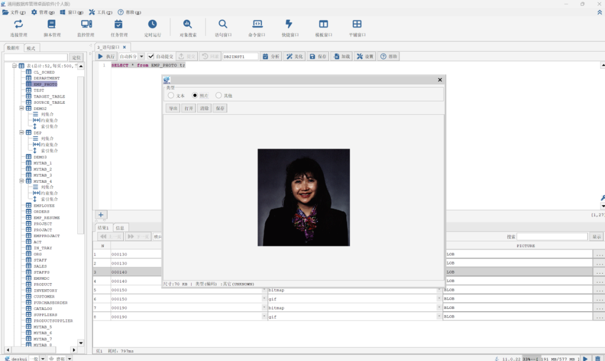This screenshot has width=605, height=361.
Task: Open the 工具 Tools menu
Action: (x=100, y=12)
